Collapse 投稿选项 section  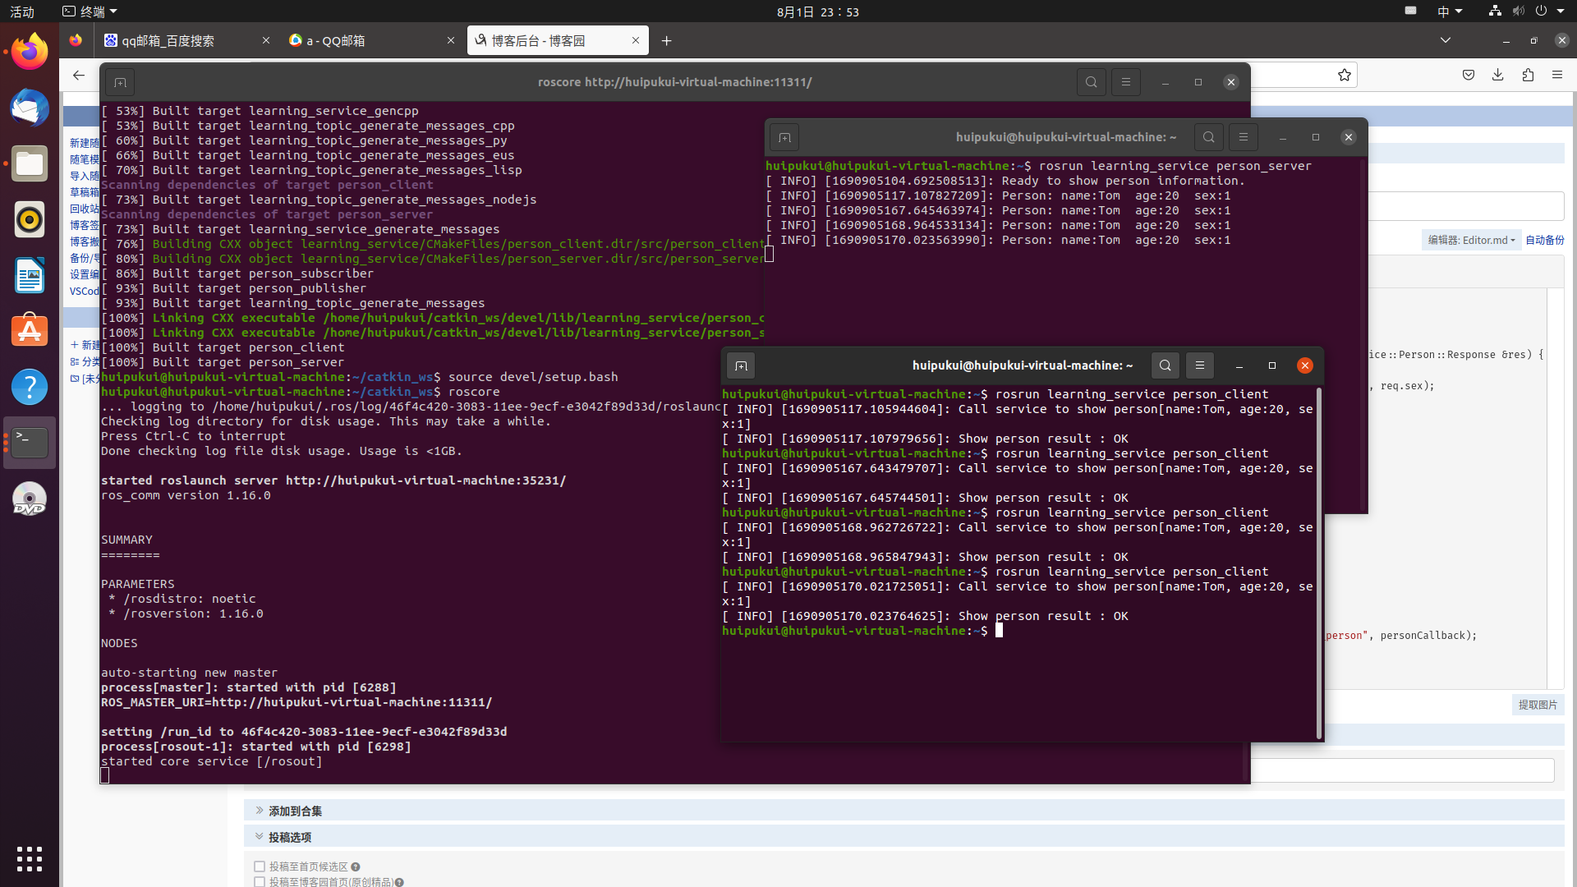[289, 837]
